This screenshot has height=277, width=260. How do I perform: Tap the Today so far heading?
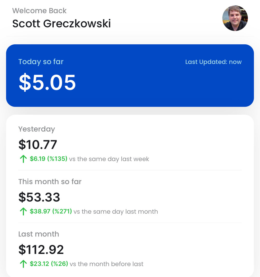41,62
